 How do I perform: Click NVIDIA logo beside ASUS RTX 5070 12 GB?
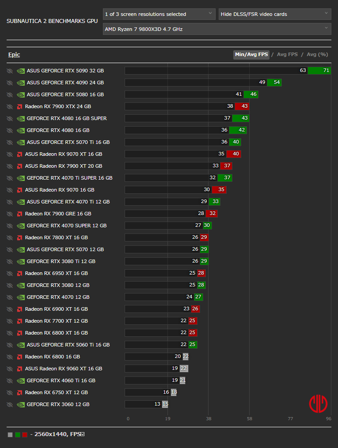tap(21, 250)
